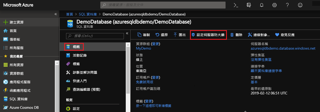Open the help question mark menu
The width and height of the screenshot is (320, 112).
[x=287, y=5]
